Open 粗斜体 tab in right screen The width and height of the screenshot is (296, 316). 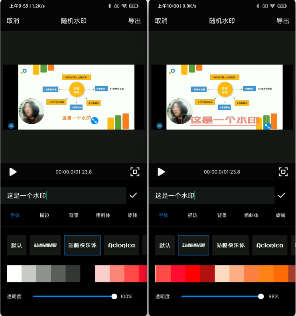tap(251, 215)
